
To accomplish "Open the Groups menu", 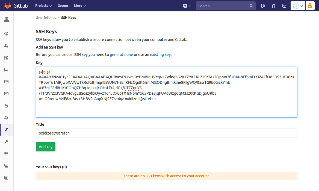I will pyautogui.click(x=63, y=6).
